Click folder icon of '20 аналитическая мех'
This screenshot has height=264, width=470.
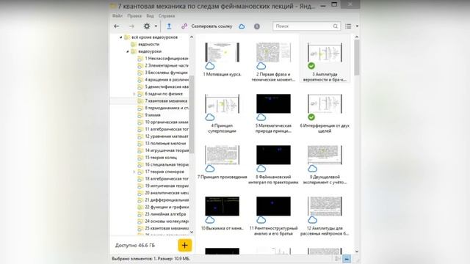tap(140, 193)
